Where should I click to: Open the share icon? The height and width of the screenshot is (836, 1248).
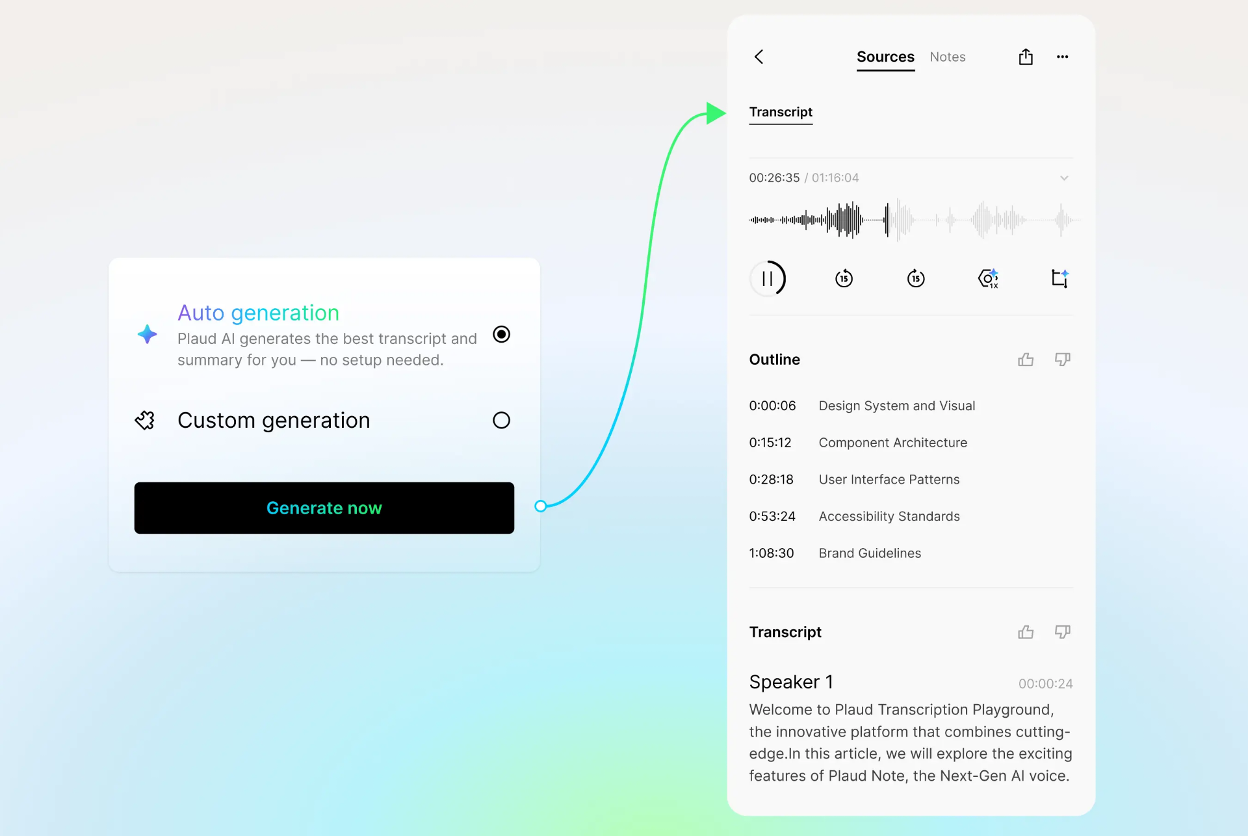coord(1026,57)
